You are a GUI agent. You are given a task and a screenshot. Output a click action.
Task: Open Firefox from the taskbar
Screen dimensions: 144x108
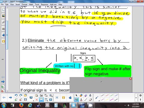[21, 105]
